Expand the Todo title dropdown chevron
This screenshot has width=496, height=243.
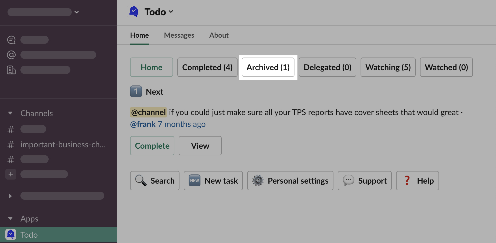[171, 12]
